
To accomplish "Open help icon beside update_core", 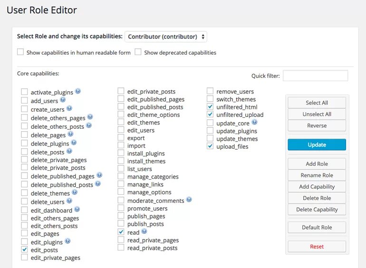I will click(x=254, y=122).
